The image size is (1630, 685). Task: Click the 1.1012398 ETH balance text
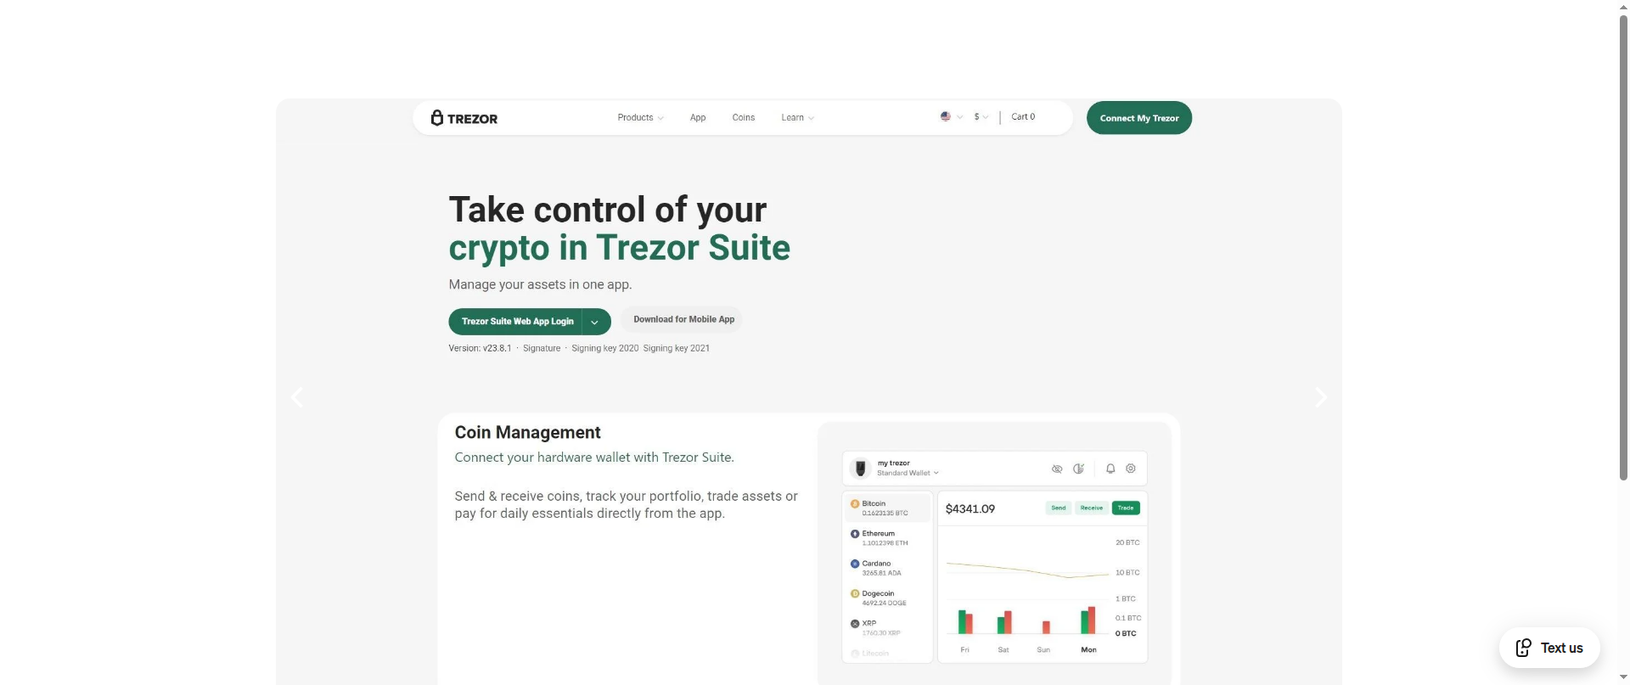(885, 543)
